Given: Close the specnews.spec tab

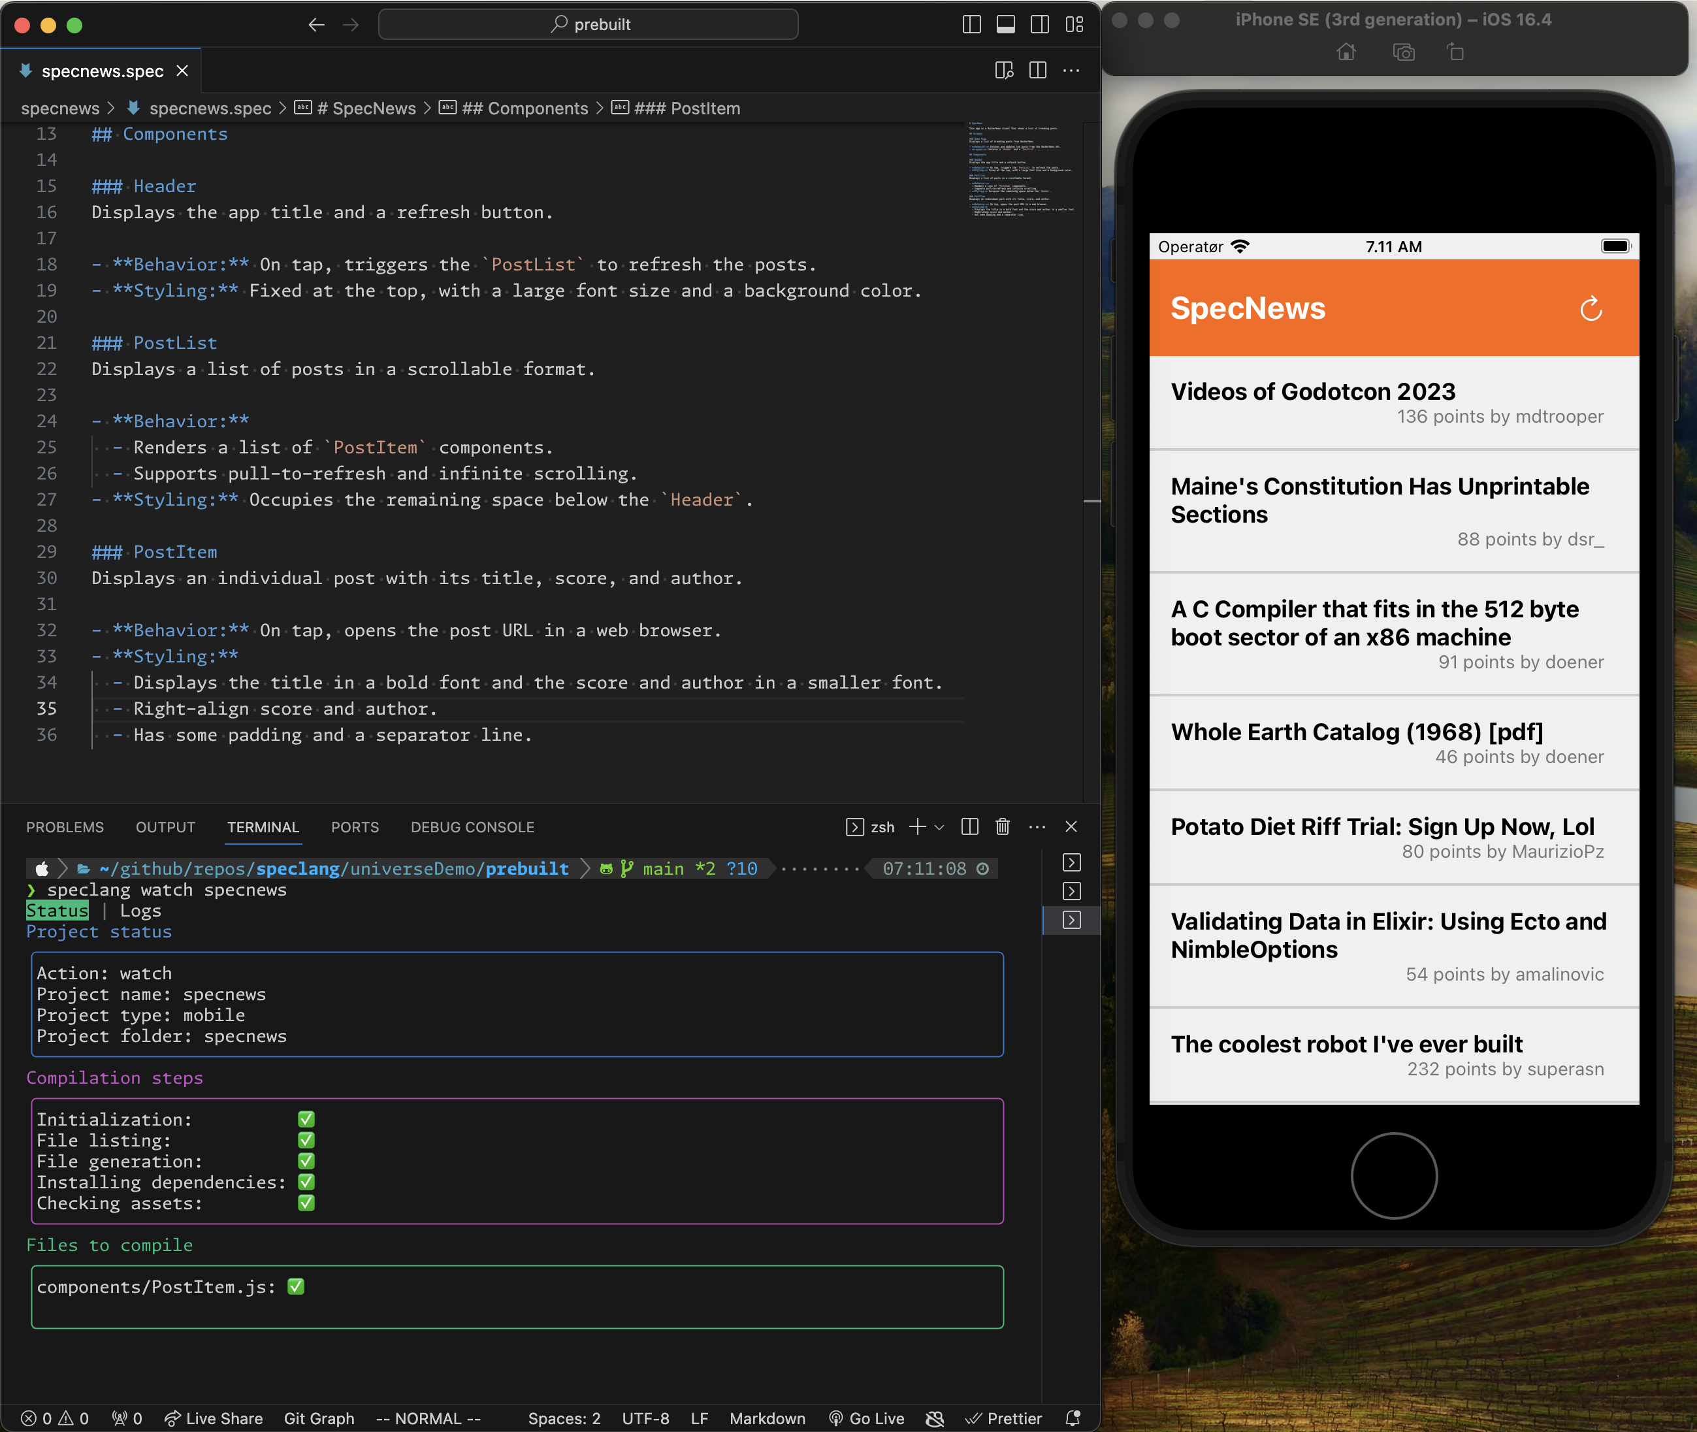Looking at the screenshot, I should pos(183,71).
